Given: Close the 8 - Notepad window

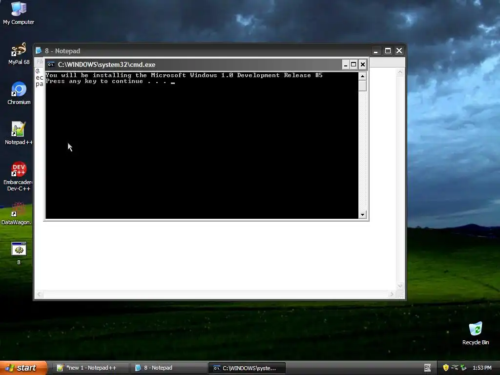Looking at the screenshot, I should [x=399, y=51].
